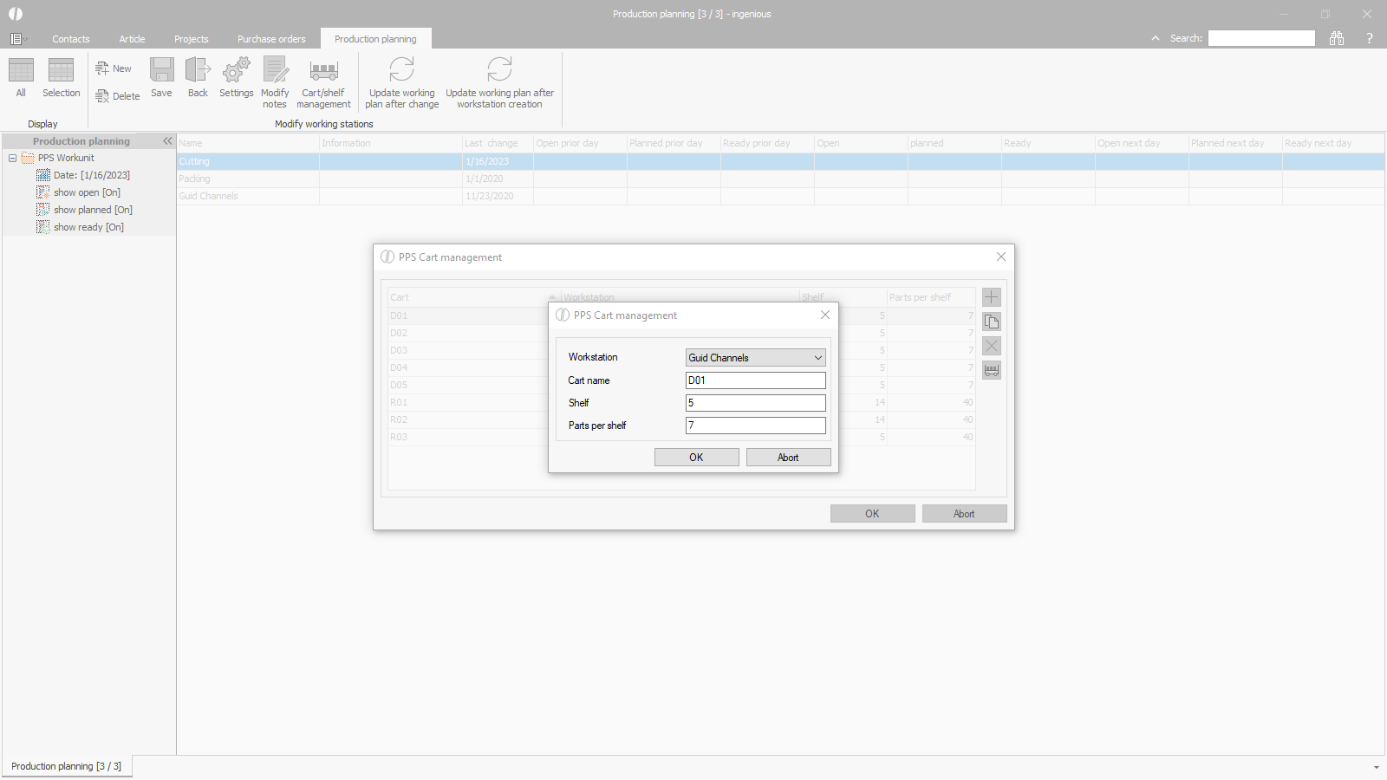The height and width of the screenshot is (780, 1387).
Task: Click Update working plan after workstation creation
Action: (x=499, y=71)
